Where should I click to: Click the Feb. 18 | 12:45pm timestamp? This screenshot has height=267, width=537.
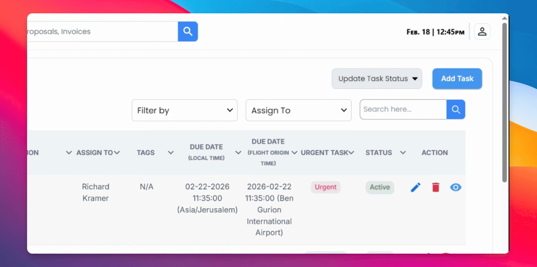(435, 32)
